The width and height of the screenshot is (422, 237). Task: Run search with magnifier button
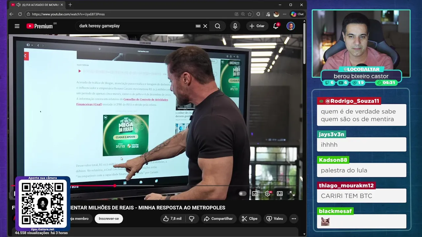[218, 26]
